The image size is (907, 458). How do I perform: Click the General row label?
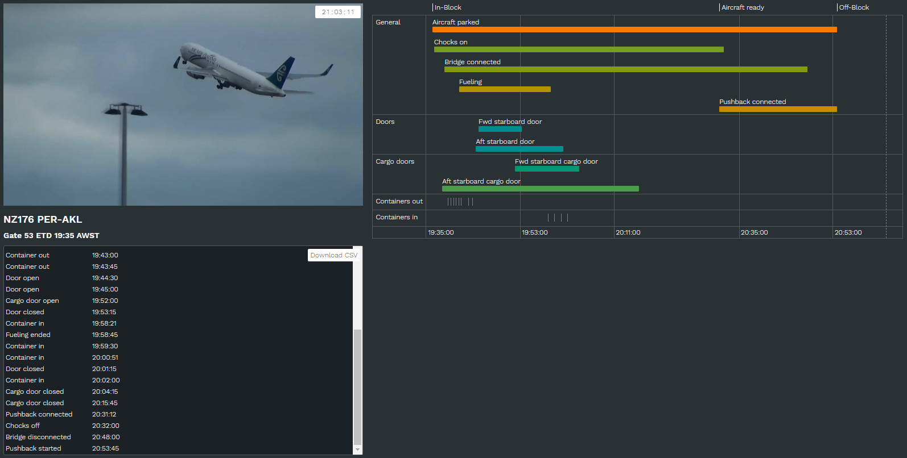click(388, 22)
